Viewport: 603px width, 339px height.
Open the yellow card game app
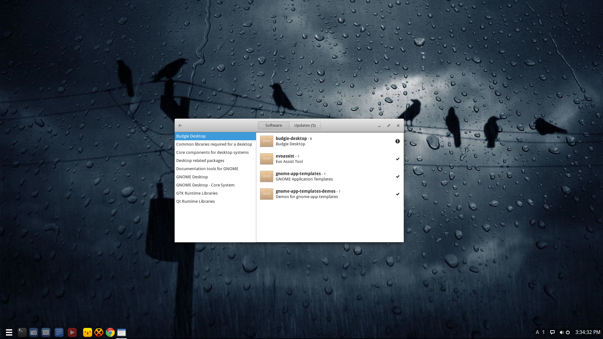87,332
